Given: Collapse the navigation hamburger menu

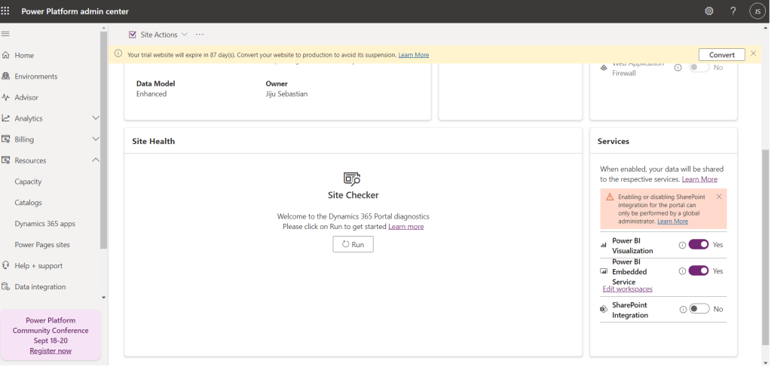Looking at the screenshot, I should click(x=6, y=34).
